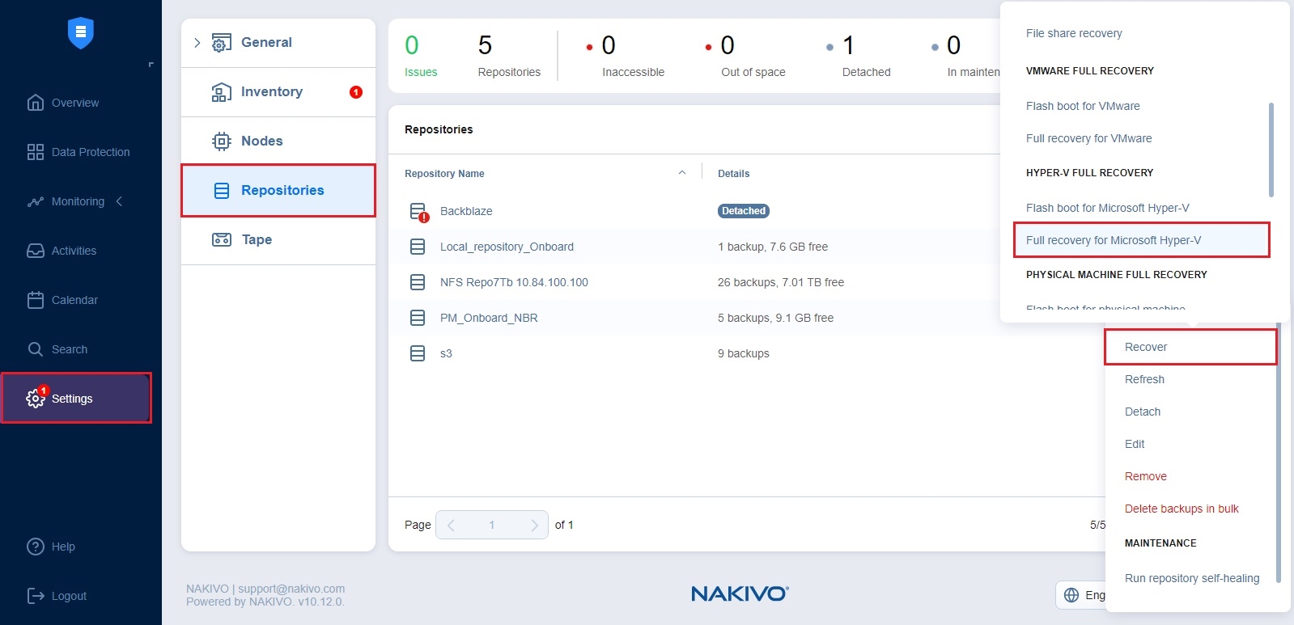Viewport: 1294px width, 625px height.
Task: Click the NAKIVO shield logo icon
Action: click(80, 33)
